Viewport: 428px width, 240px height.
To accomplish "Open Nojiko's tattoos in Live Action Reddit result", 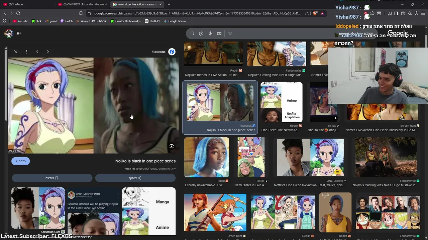I will (213, 59).
